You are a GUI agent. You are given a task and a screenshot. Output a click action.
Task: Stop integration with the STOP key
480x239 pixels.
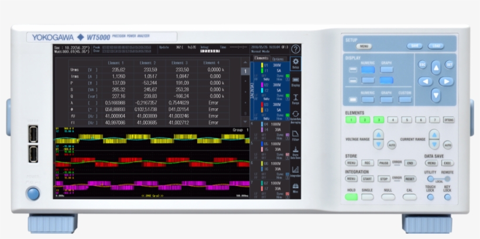point(383,179)
